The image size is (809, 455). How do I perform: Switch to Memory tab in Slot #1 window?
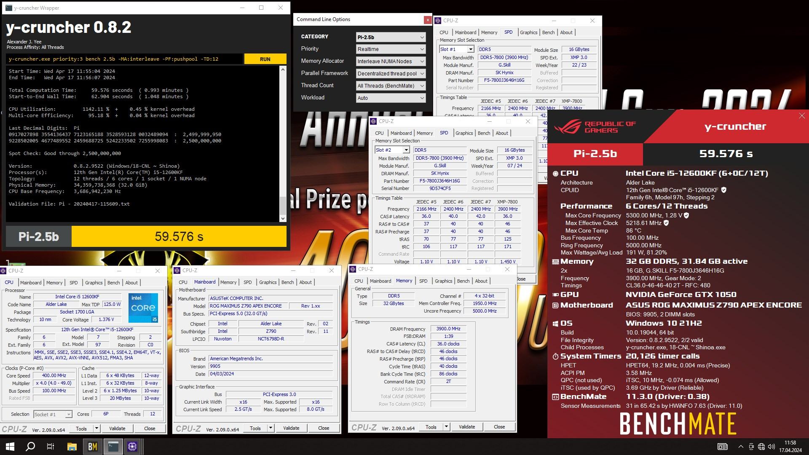coord(489,32)
